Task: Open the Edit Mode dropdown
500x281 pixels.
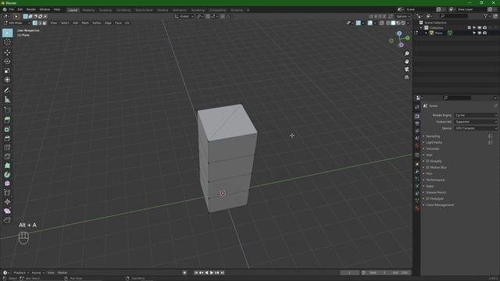Action: pos(17,23)
